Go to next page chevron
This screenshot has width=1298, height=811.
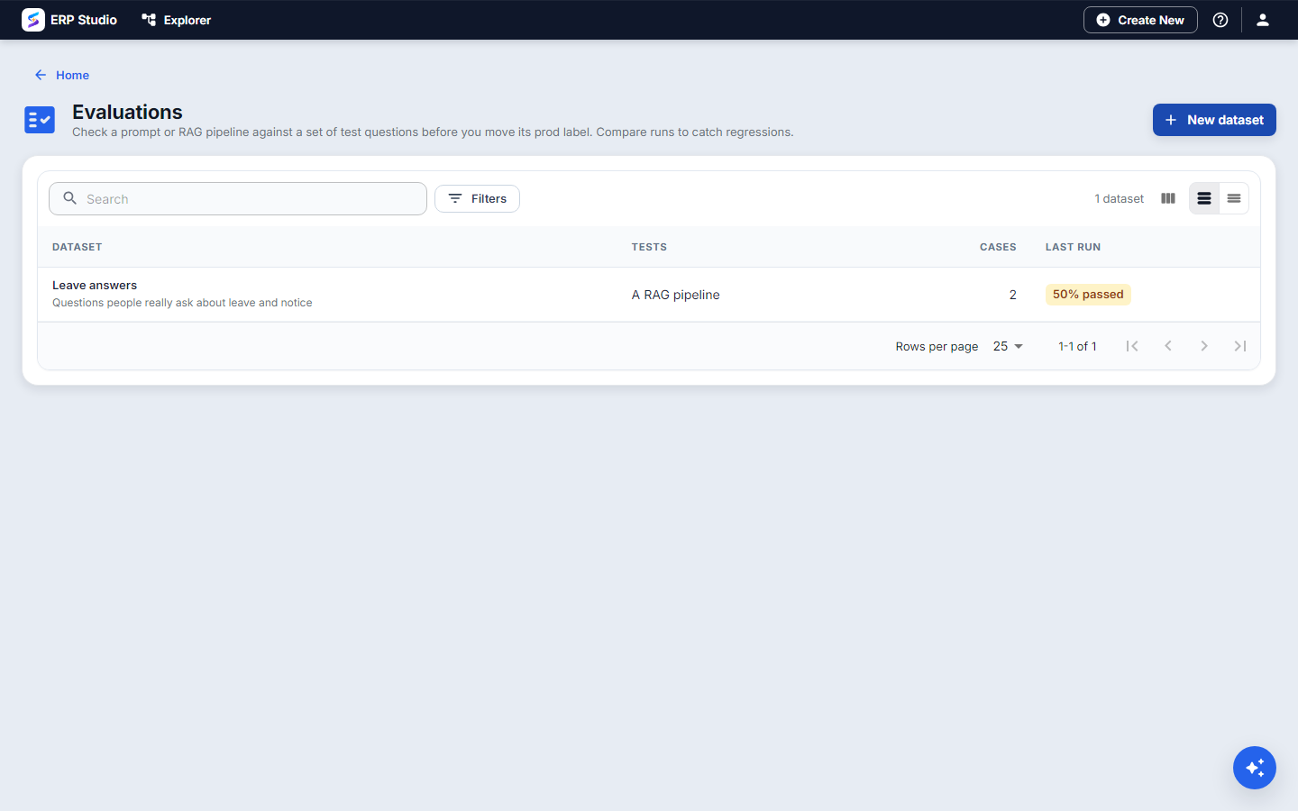[x=1204, y=346]
